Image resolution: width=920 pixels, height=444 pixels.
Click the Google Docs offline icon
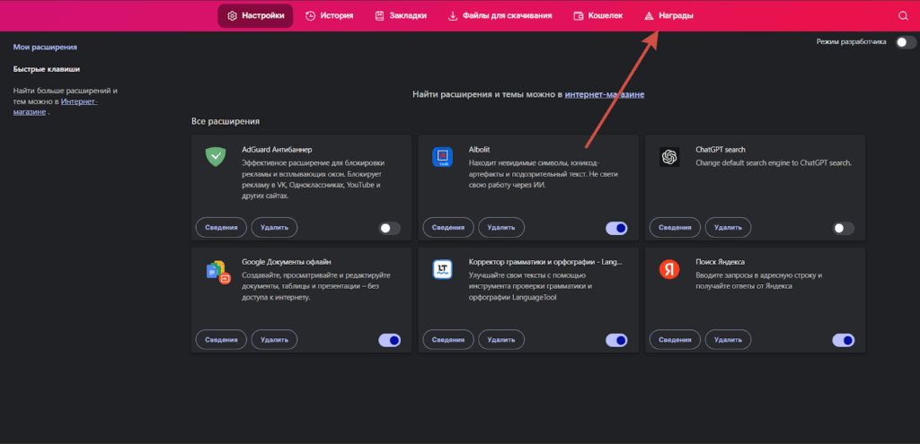point(217,271)
